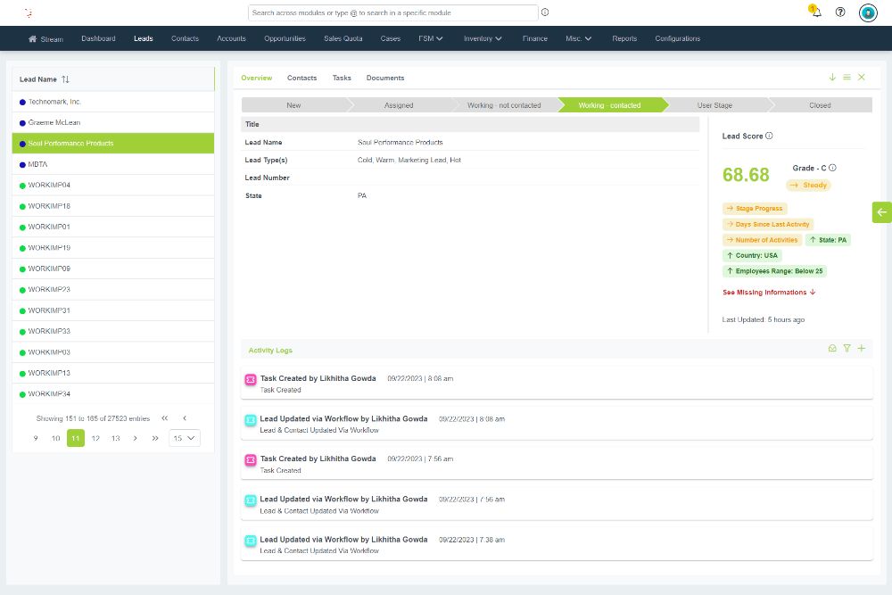Open the page size dropdown showing 15
Image resolution: width=892 pixels, height=595 pixels.
186,438
